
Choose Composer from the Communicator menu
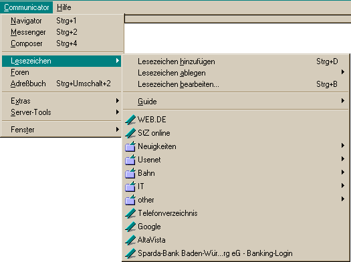(62, 43)
